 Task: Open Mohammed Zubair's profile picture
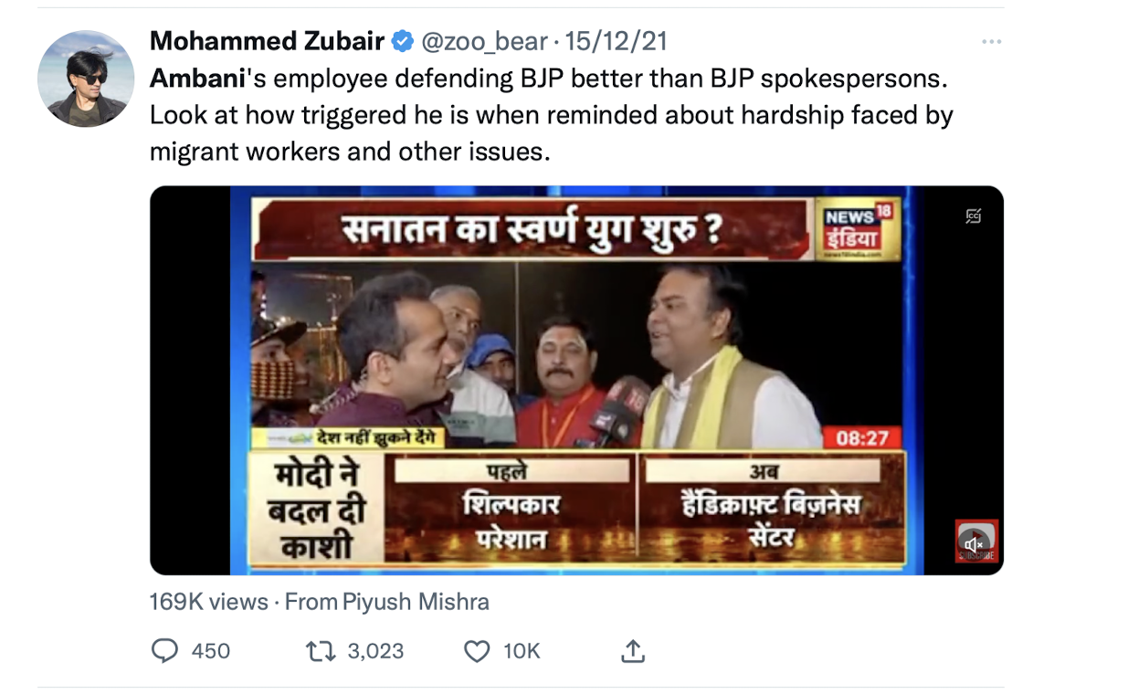tap(86, 79)
